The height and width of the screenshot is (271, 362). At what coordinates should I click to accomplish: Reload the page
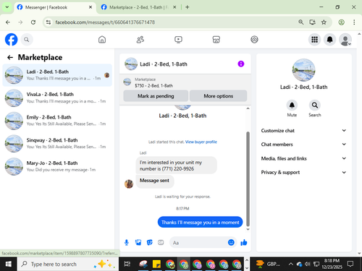click(x=33, y=22)
